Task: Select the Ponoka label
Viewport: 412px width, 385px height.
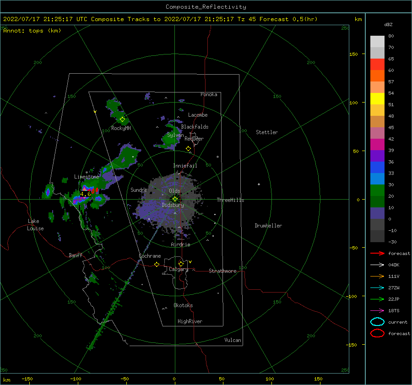Action: (209, 94)
